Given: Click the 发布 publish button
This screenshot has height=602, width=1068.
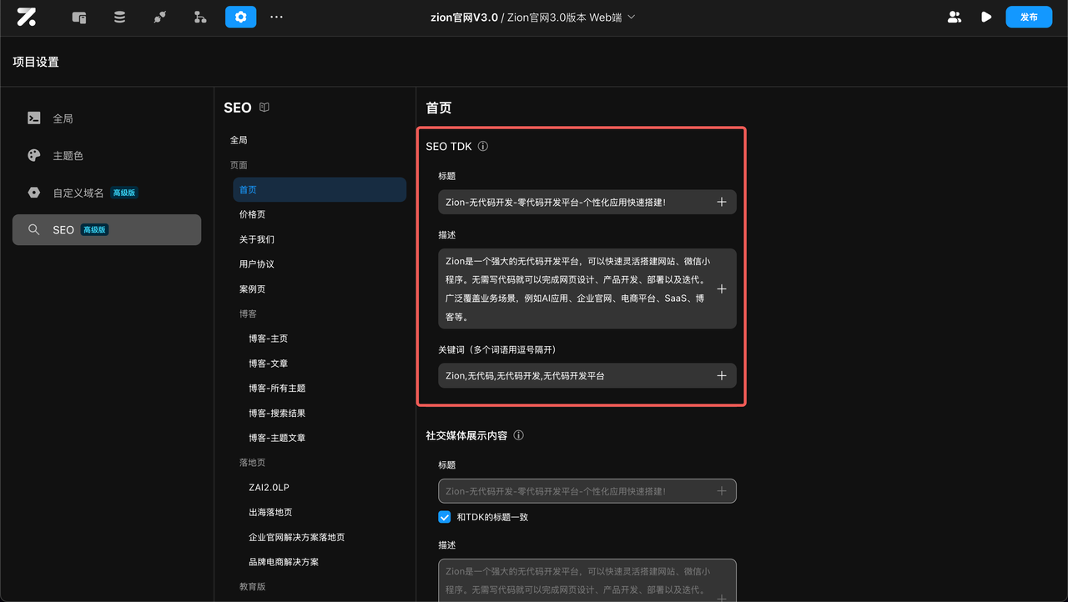Looking at the screenshot, I should [1029, 17].
